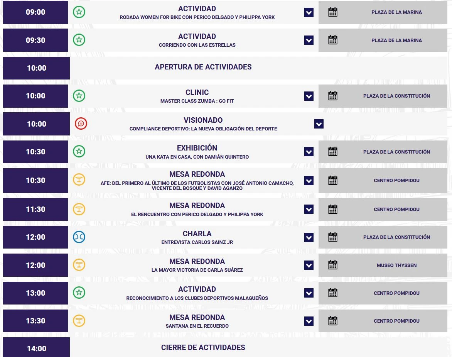Click calendar icon for Santana en el Recuerdo
452x357 pixels.
click(333, 321)
